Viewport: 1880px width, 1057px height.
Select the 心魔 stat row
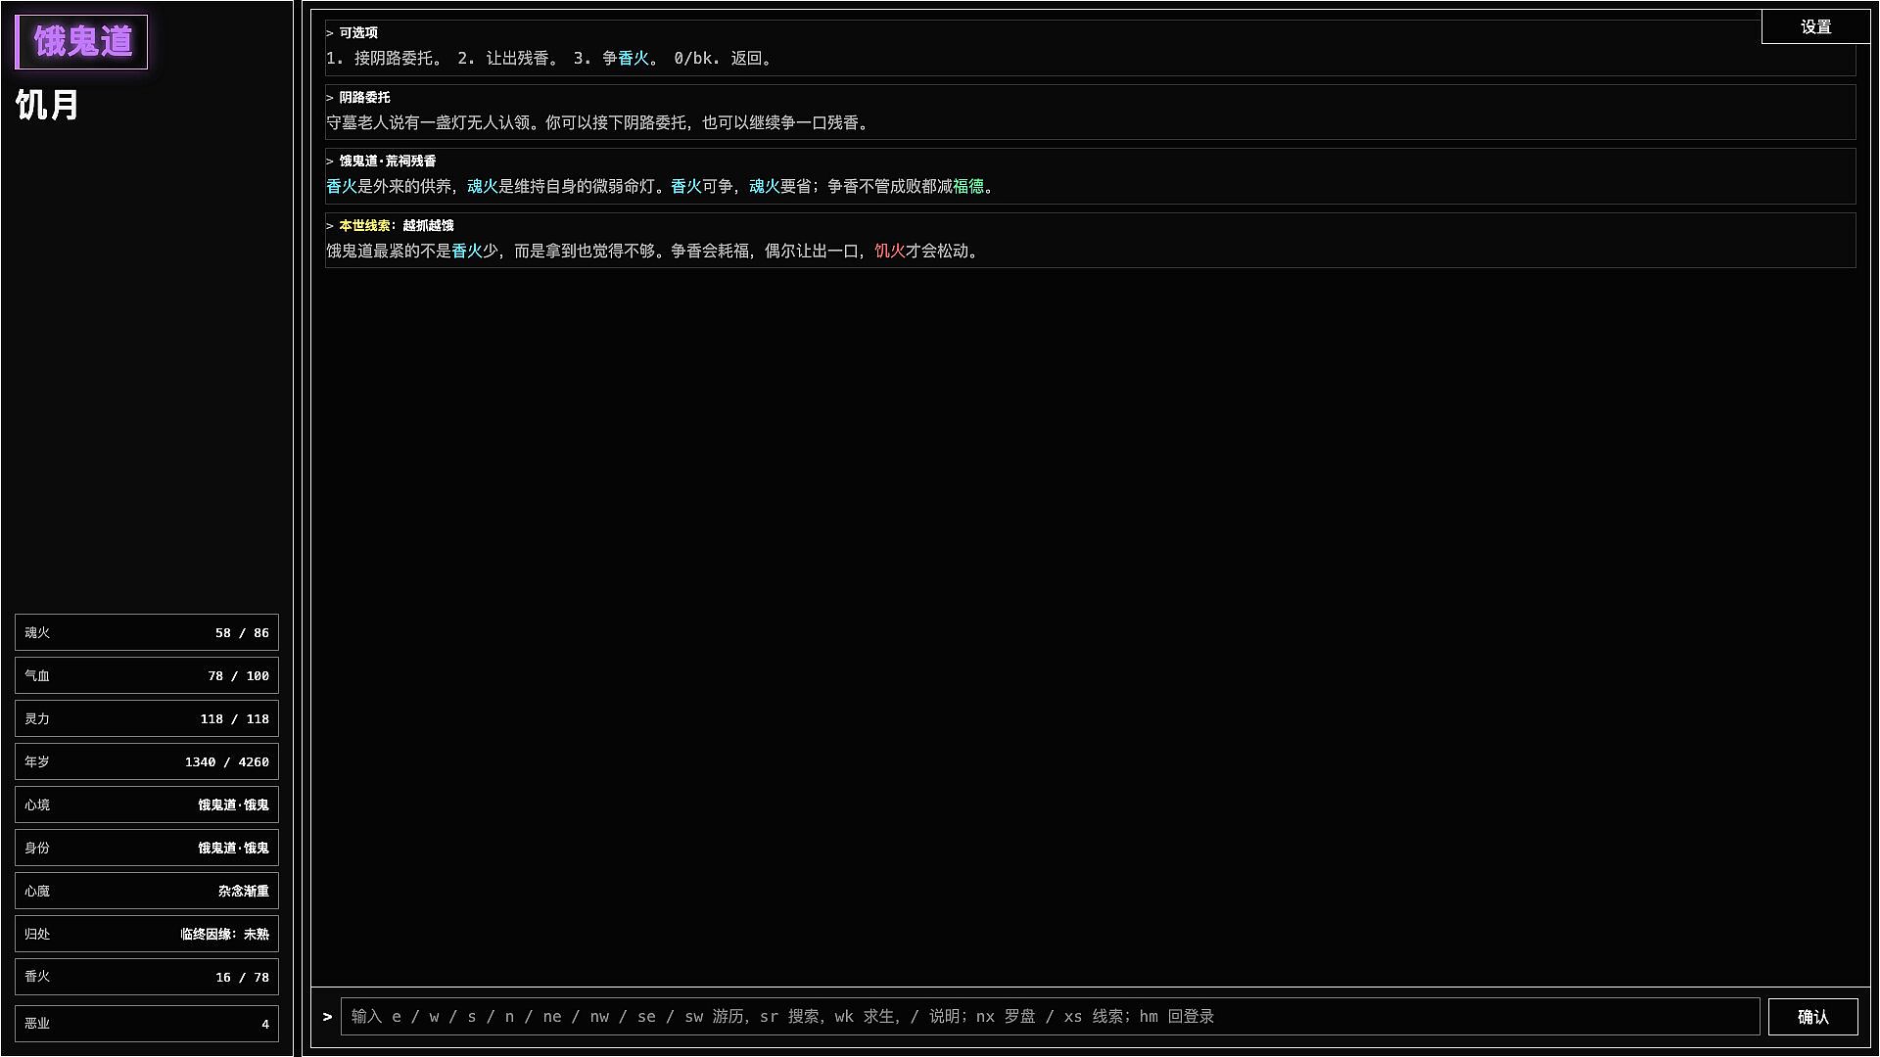(147, 891)
